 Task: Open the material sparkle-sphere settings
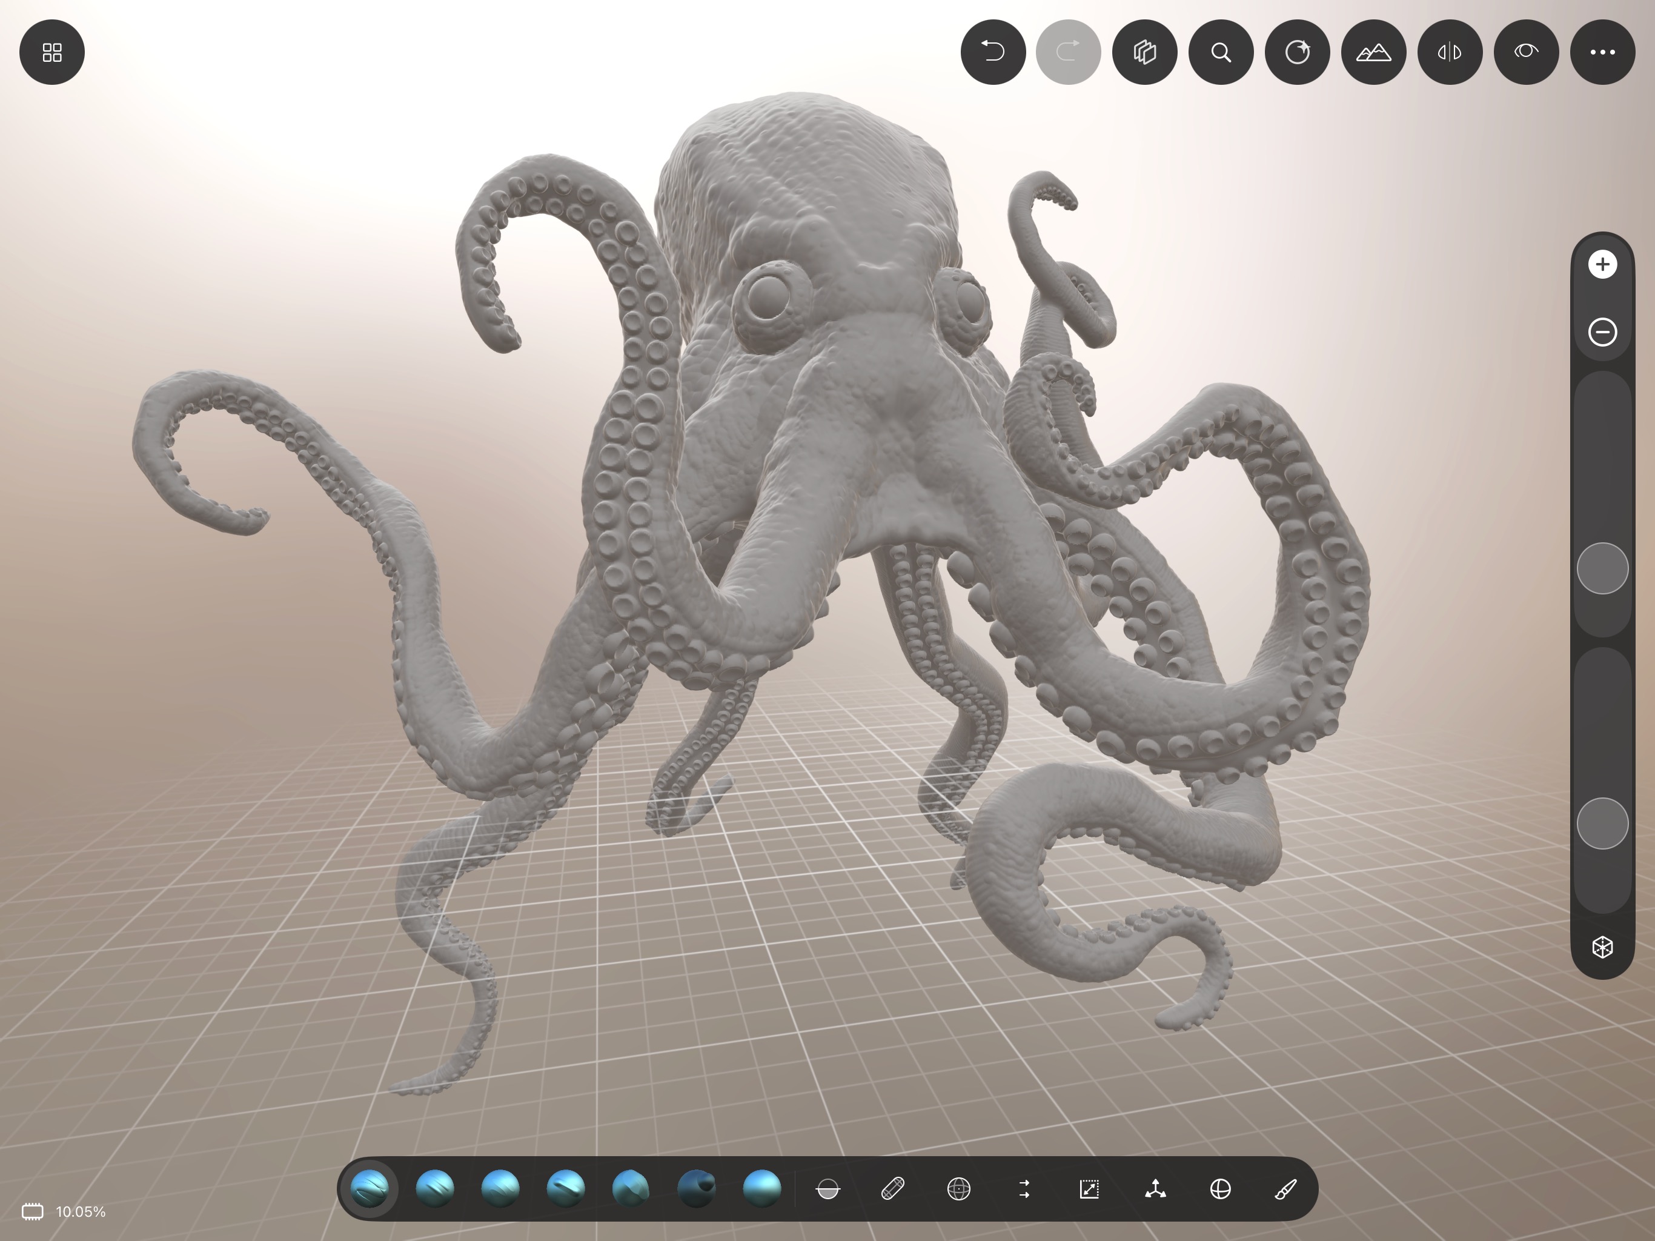click(1298, 52)
